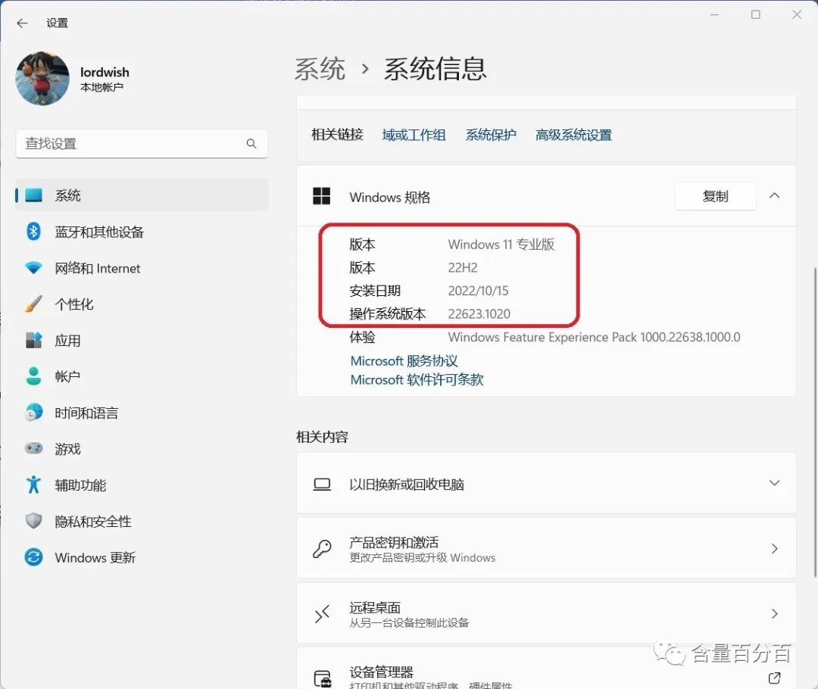
Task: Maximize the Settings window
Action: 755,14
